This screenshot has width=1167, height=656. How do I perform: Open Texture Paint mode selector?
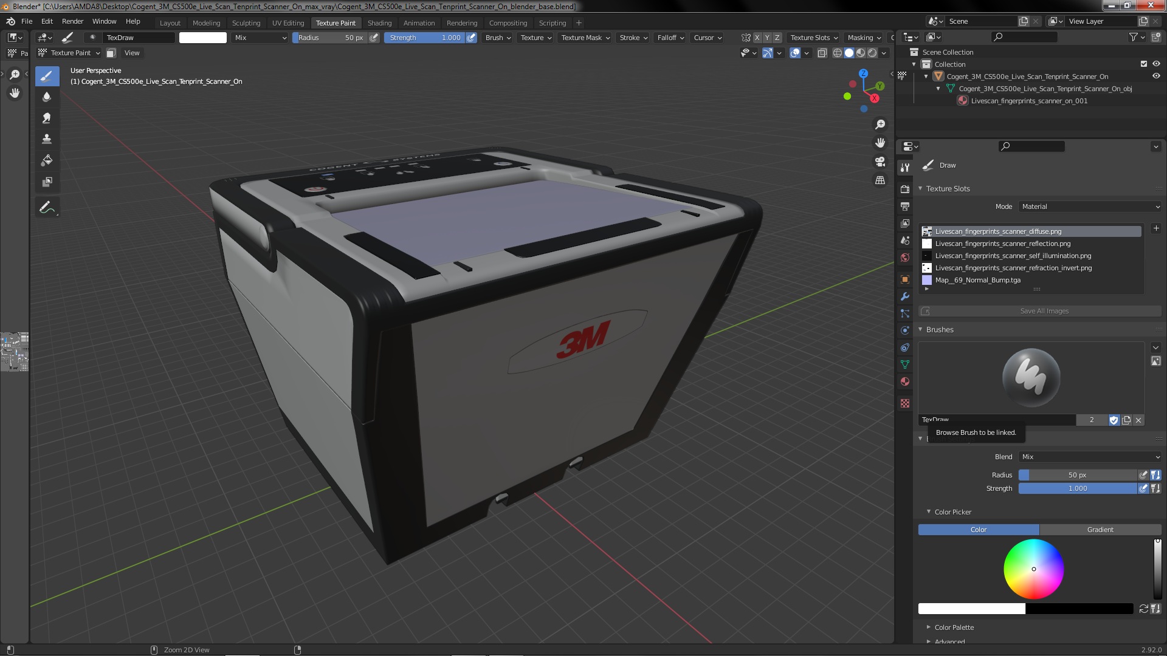tap(69, 53)
